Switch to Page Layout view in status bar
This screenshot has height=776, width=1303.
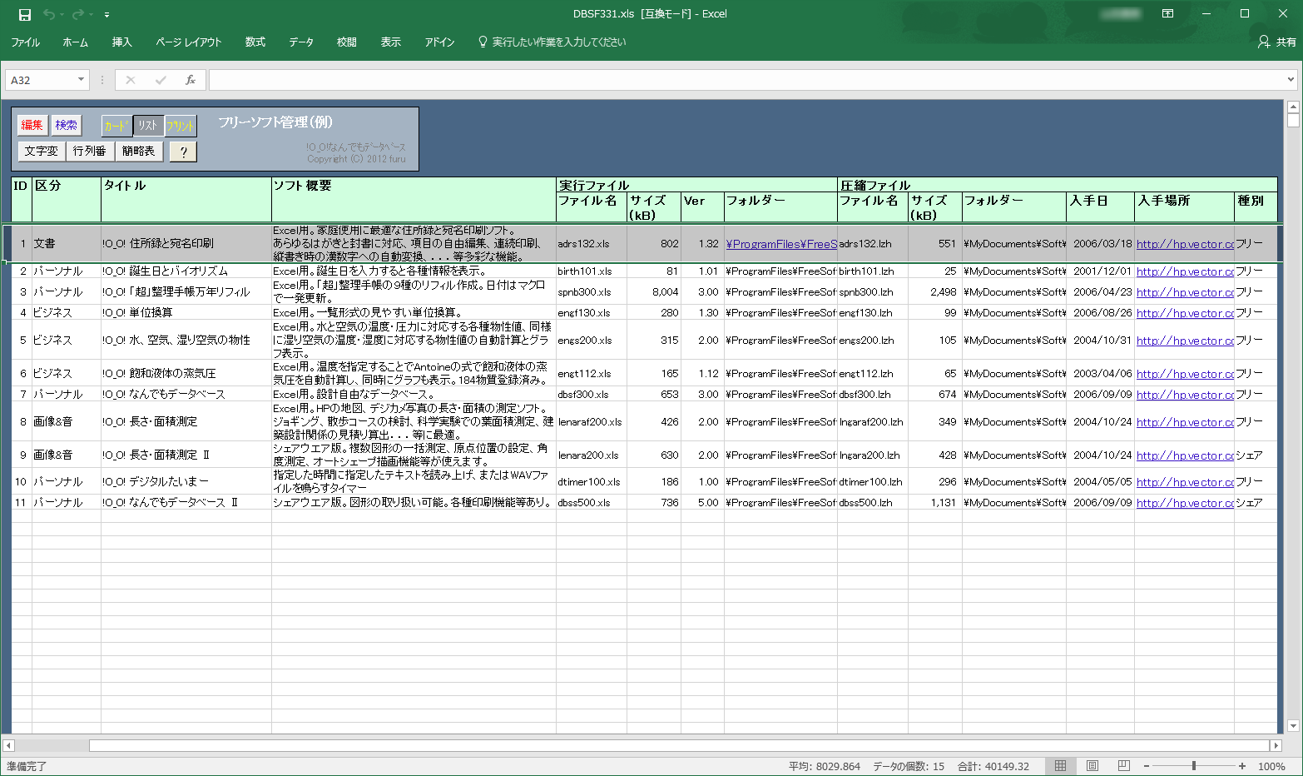pos(1092,766)
